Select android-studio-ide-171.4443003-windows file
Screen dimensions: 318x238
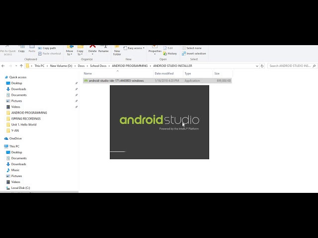coord(157,80)
